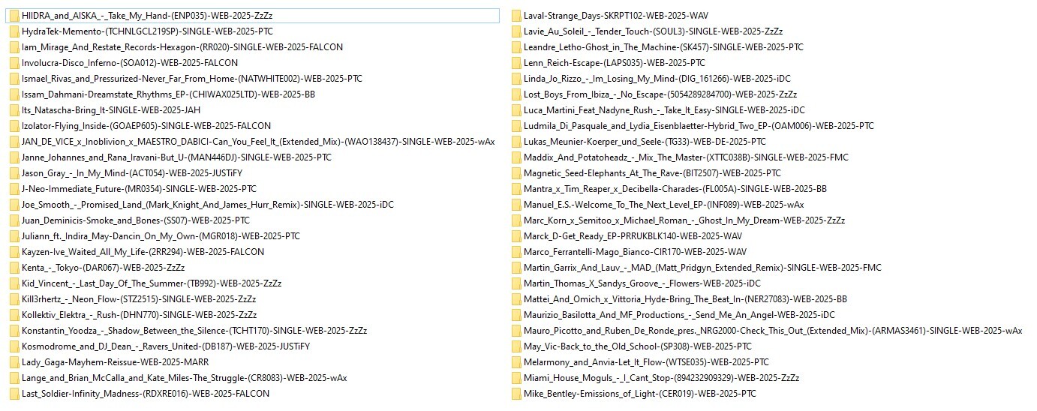Click folder icon beside Mike_Bentley-Emissions_of_Light
1037x411 pixels.
516,394
